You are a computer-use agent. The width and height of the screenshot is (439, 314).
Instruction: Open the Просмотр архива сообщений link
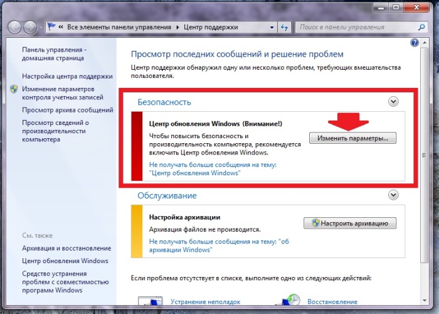68,110
